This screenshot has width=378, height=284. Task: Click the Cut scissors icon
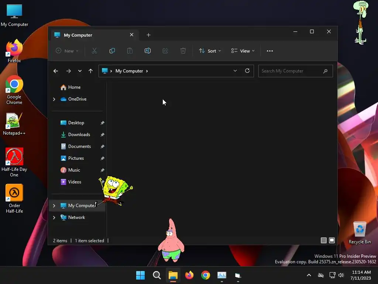point(94,51)
